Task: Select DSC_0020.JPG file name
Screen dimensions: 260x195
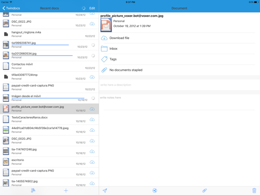Action: [x=21, y=138]
